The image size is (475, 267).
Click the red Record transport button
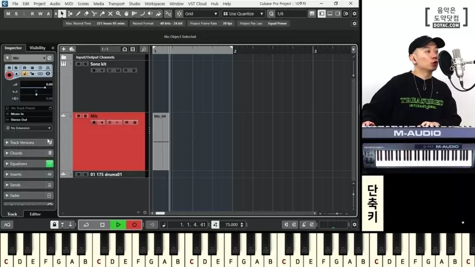click(134, 225)
